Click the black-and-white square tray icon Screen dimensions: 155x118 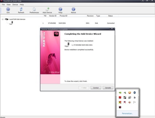click(125, 97)
